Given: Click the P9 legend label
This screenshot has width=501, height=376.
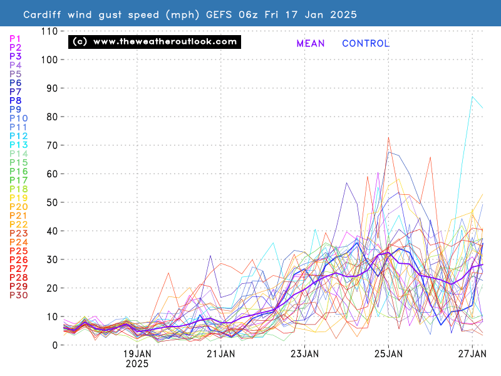Looking at the screenshot, I should point(15,109).
